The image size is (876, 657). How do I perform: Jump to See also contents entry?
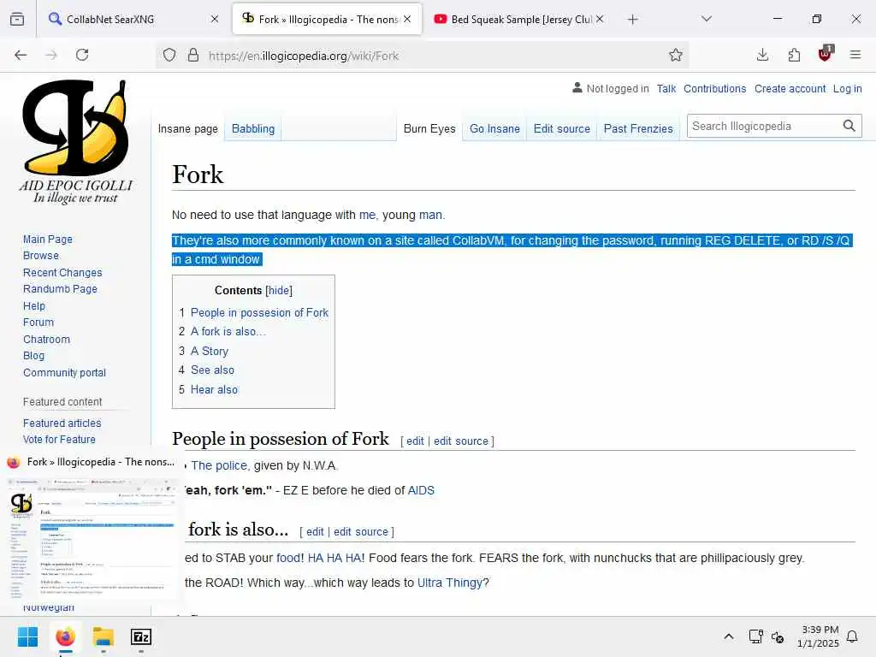[x=212, y=370]
